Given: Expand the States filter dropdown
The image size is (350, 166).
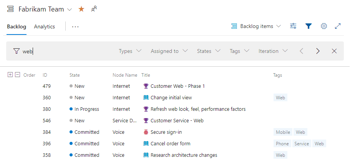Looking at the screenshot, I should tap(209, 51).
